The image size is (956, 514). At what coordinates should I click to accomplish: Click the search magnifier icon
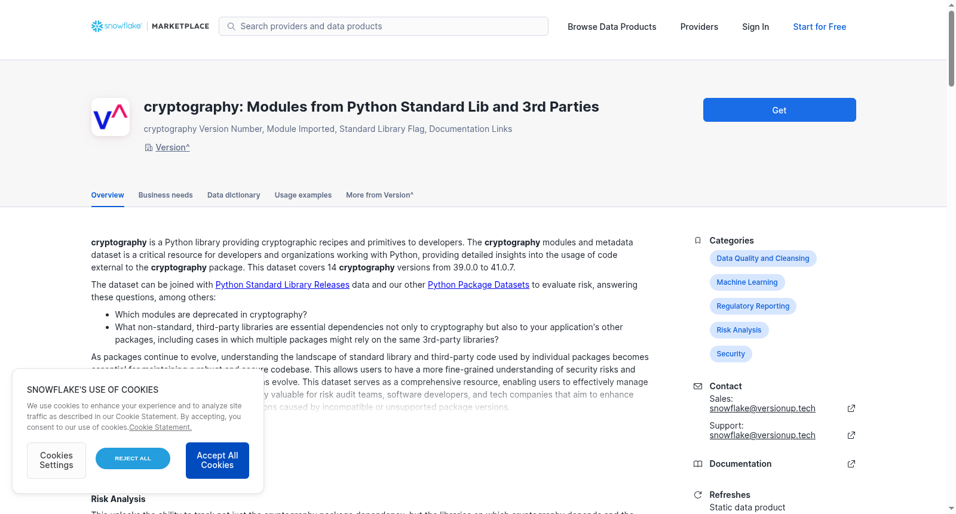[231, 26]
